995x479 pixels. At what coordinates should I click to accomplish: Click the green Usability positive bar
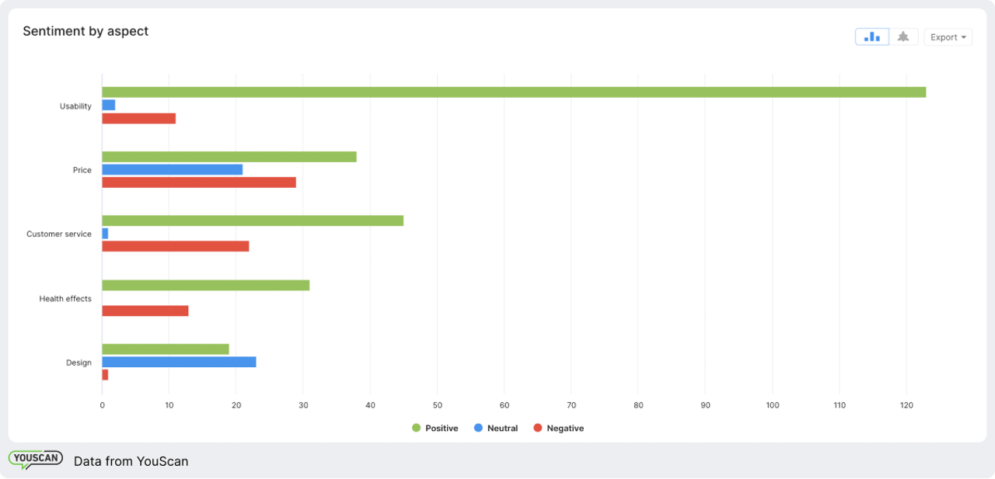513,92
